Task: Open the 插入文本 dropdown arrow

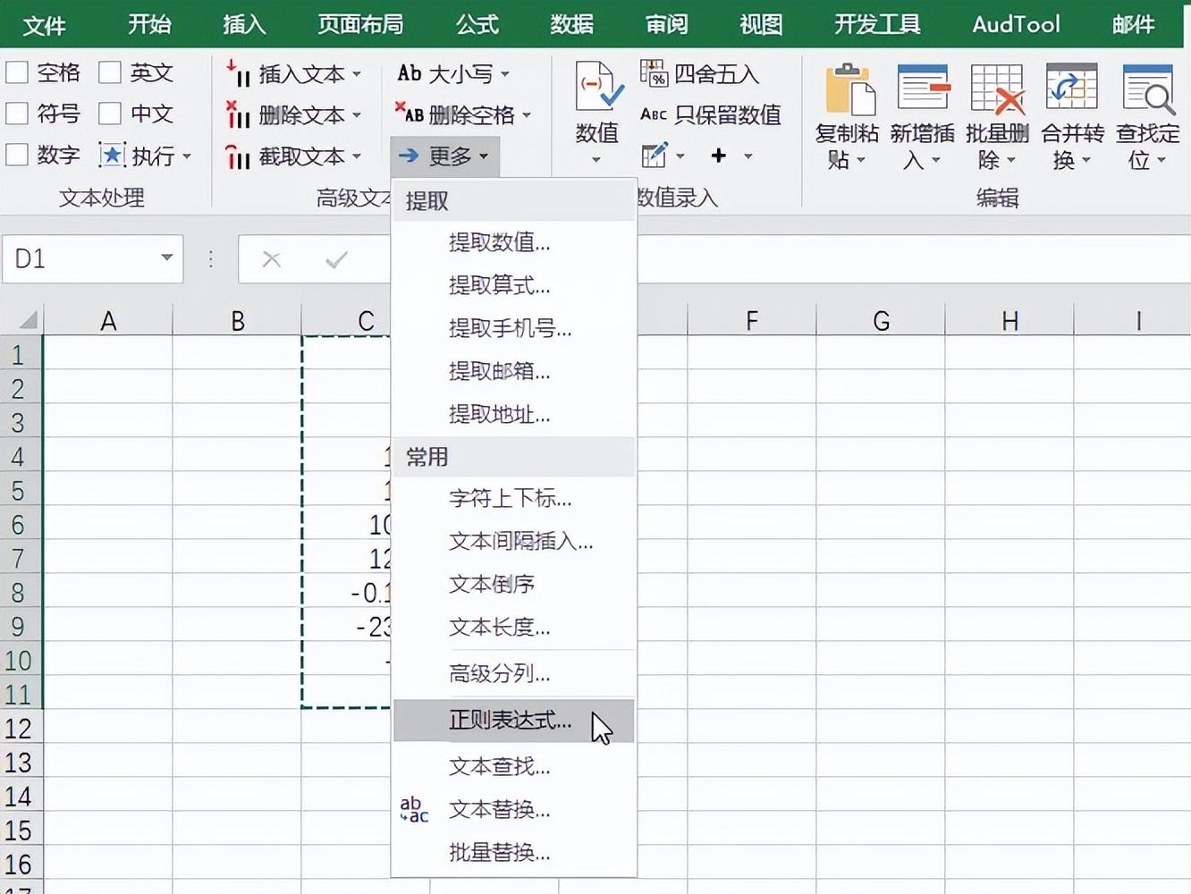Action: (x=357, y=74)
